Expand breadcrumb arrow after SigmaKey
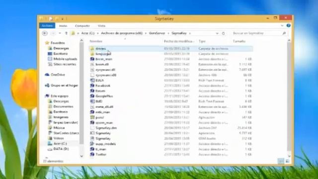Screen dimensions: 318x179 [190, 33]
